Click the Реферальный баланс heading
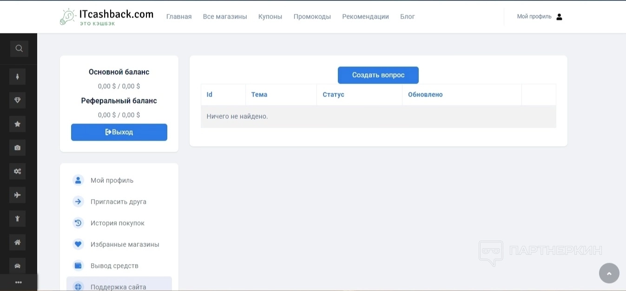The height and width of the screenshot is (291, 626). tap(119, 101)
